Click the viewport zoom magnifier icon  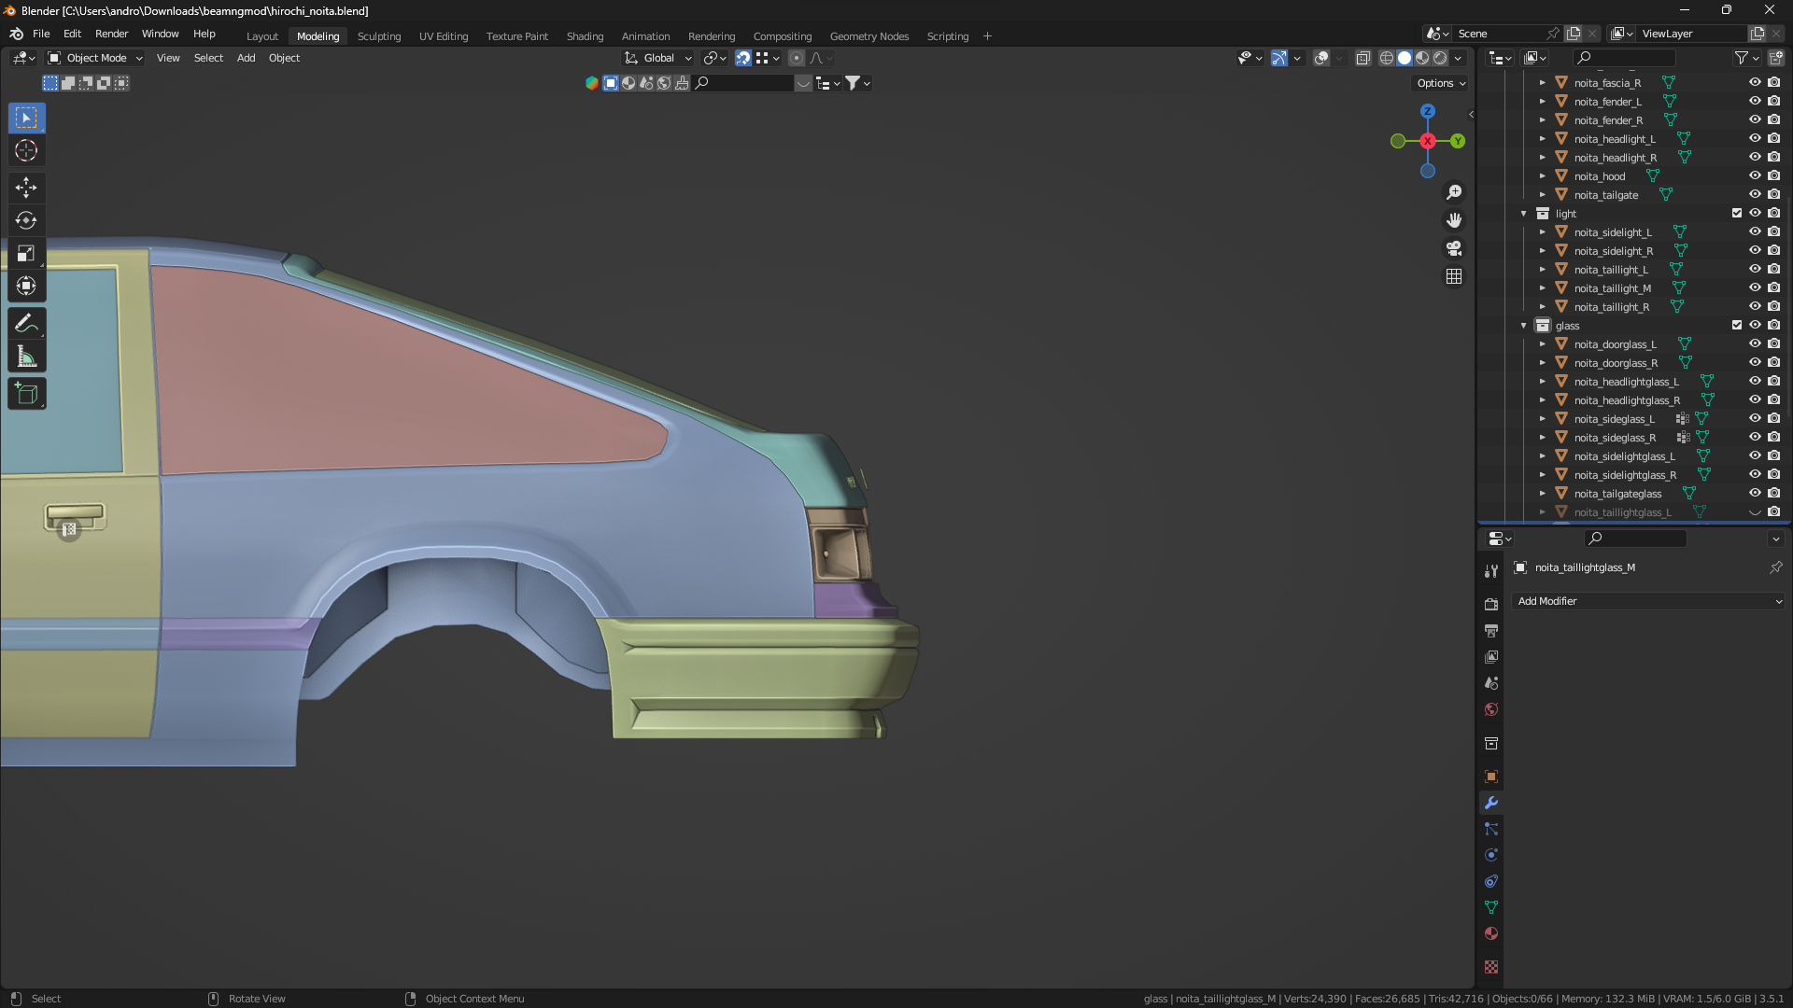pyautogui.click(x=1454, y=192)
